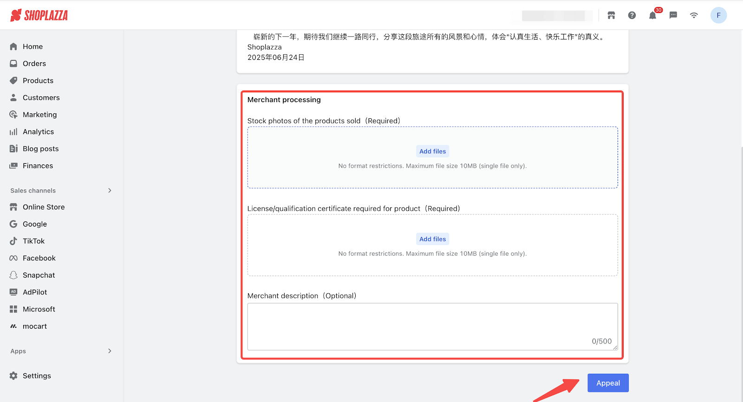Click 'Merchant description (Optional)' label
743x402 pixels.
pos(302,296)
